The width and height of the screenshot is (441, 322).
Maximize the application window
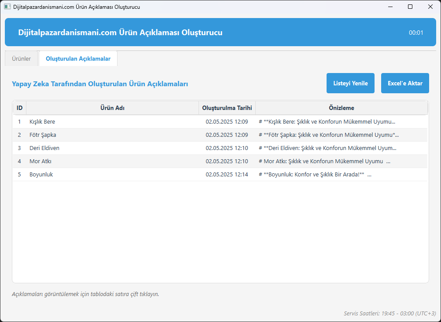pos(410,7)
